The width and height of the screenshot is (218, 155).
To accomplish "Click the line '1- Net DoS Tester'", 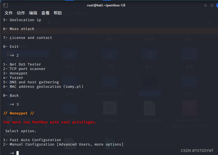I will tap(22, 64).
